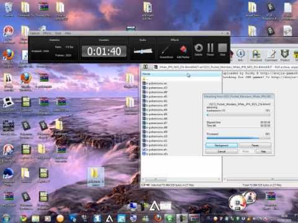Open the Windows Start orb
Viewport: 298px width, 223px height.
pos(6,218)
